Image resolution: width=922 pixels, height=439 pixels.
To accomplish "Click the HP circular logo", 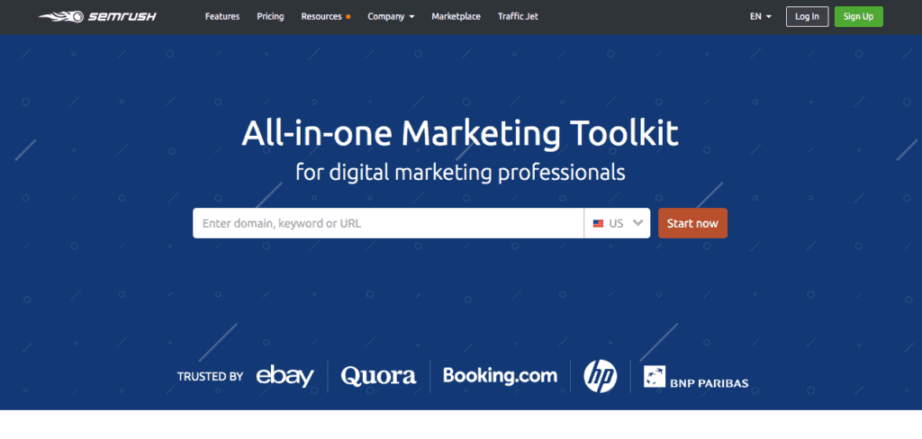I will [600, 376].
